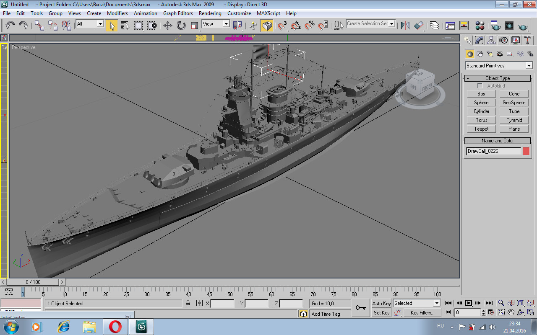Select the Move tool in toolbar

click(168, 26)
